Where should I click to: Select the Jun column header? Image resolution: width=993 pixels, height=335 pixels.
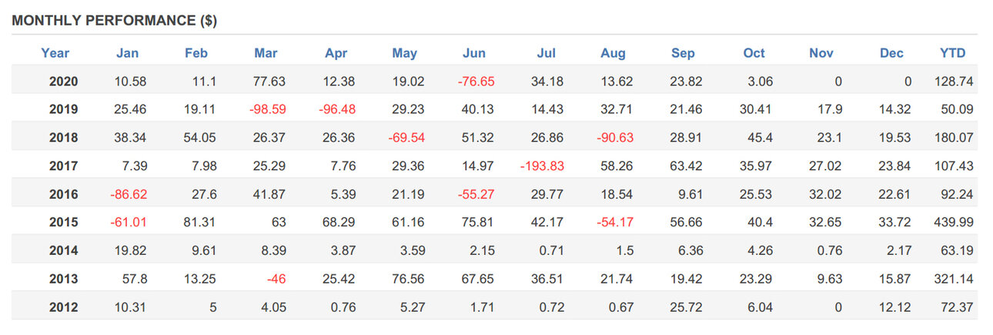[x=474, y=53]
